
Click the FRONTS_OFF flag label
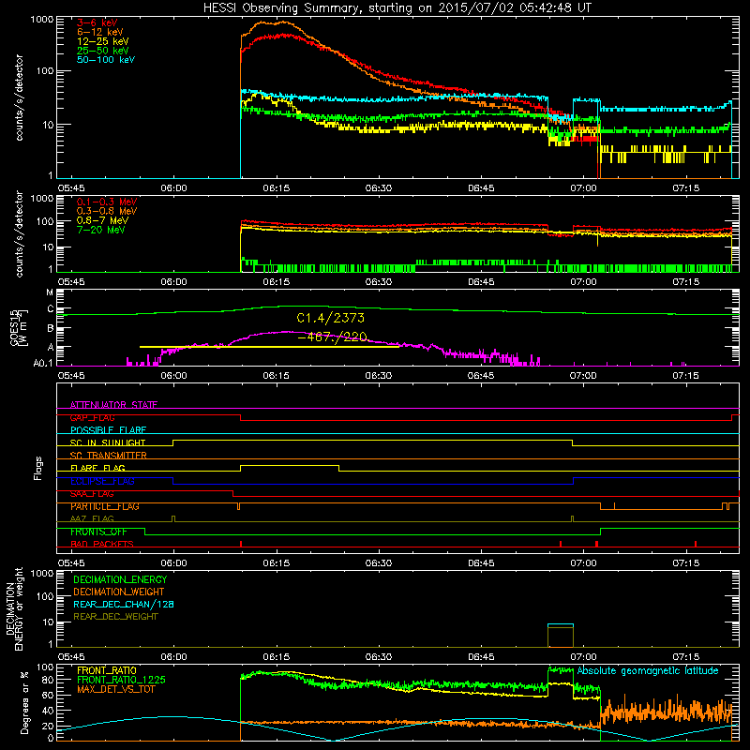click(98, 532)
